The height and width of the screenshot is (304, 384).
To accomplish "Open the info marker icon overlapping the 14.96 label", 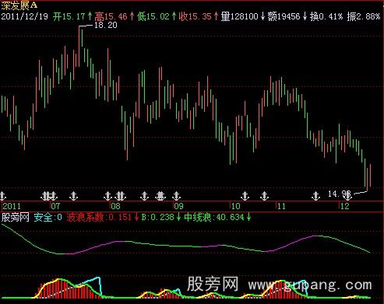I will click(347, 196).
